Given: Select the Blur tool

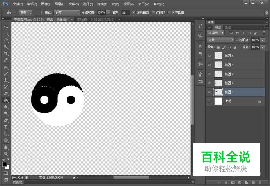Looking at the screenshot, I should tap(6, 107).
